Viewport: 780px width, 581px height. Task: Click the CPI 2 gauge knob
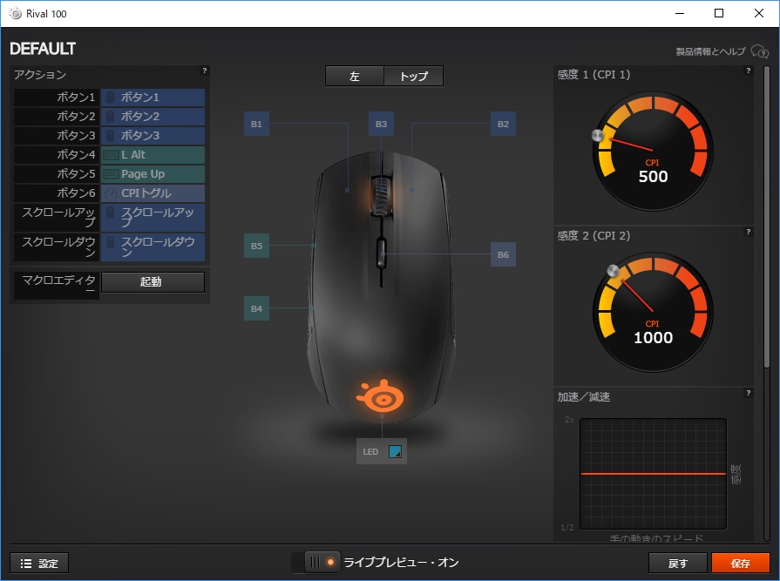614,271
